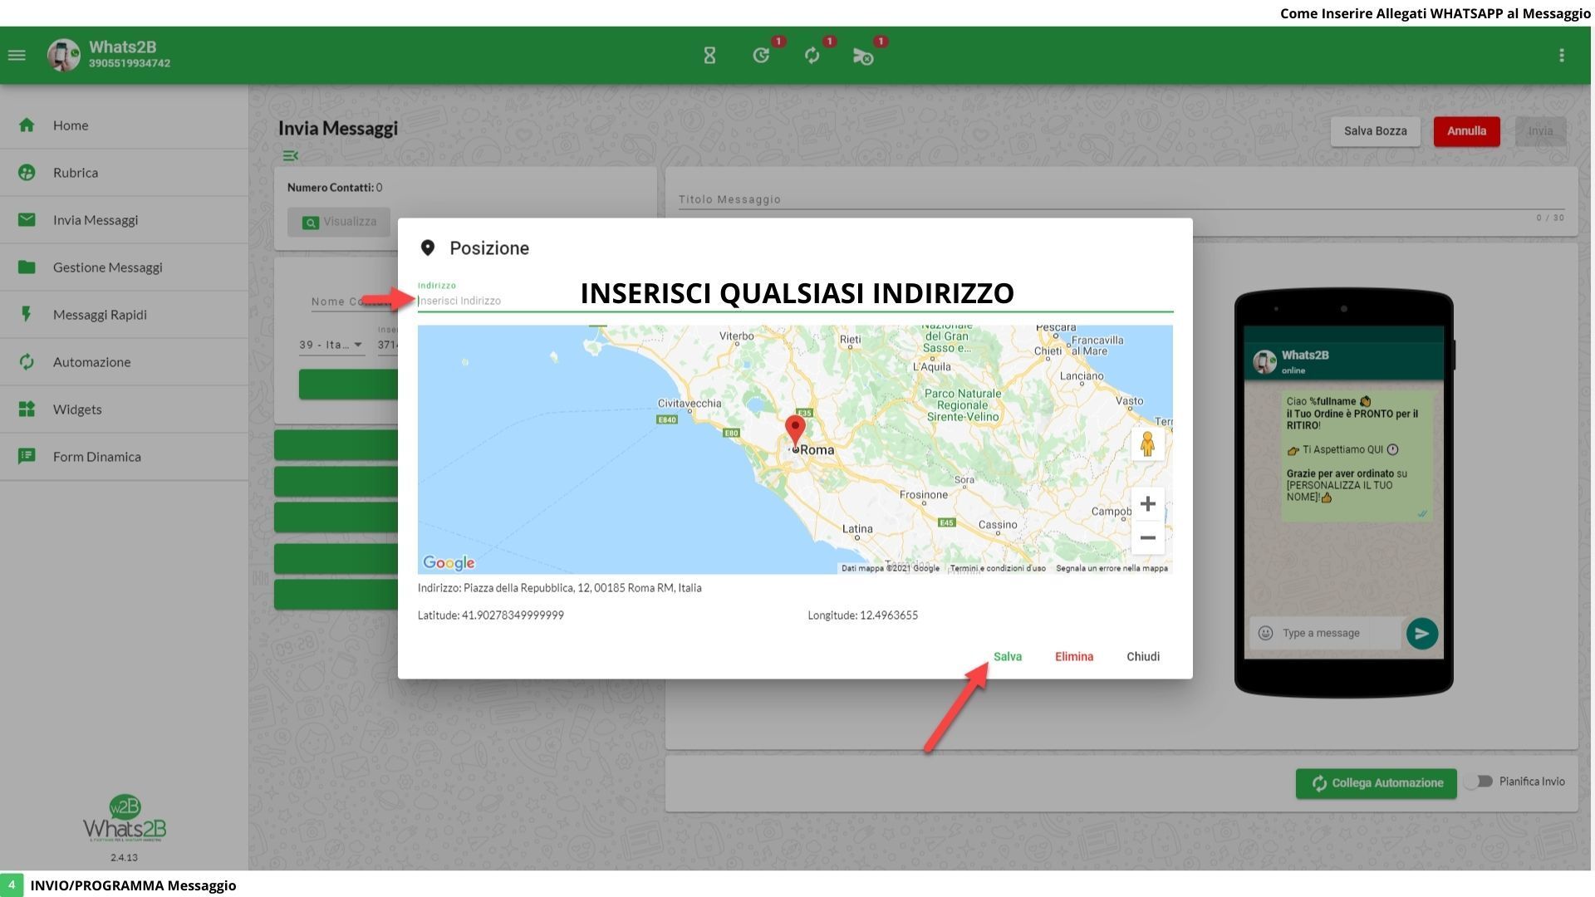
Task: Click the Gestione Messaggi folder icon
Action: [x=27, y=267]
